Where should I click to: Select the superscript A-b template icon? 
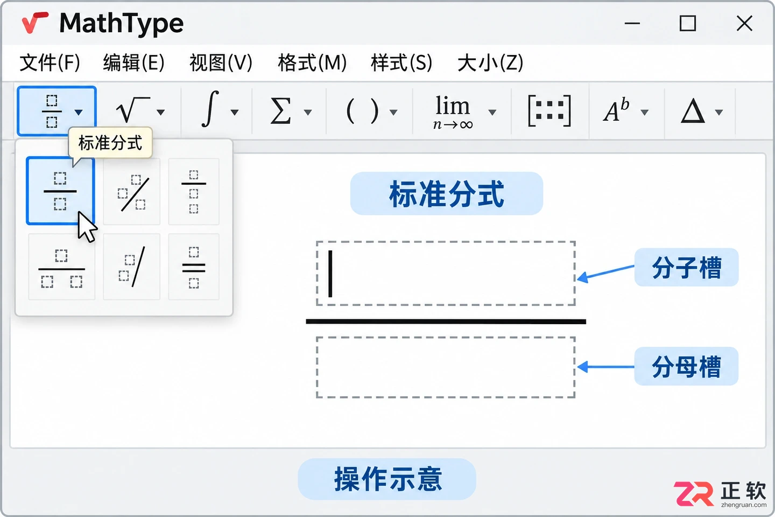[x=616, y=110]
